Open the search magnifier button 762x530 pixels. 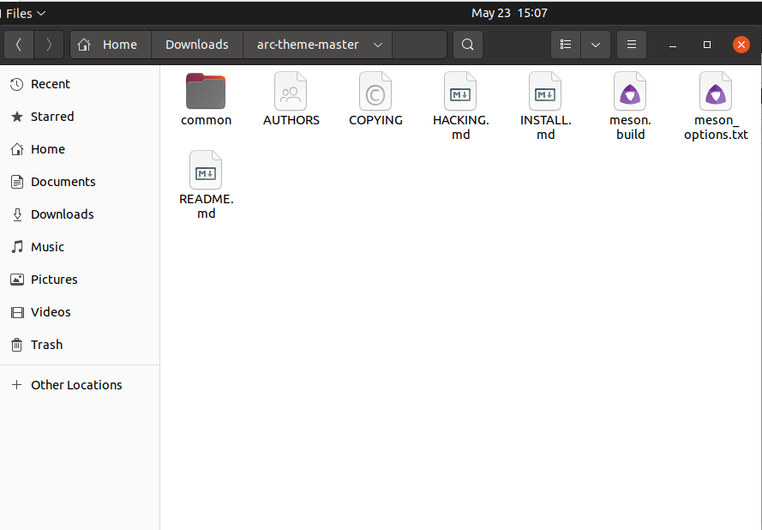pos(467,45)
